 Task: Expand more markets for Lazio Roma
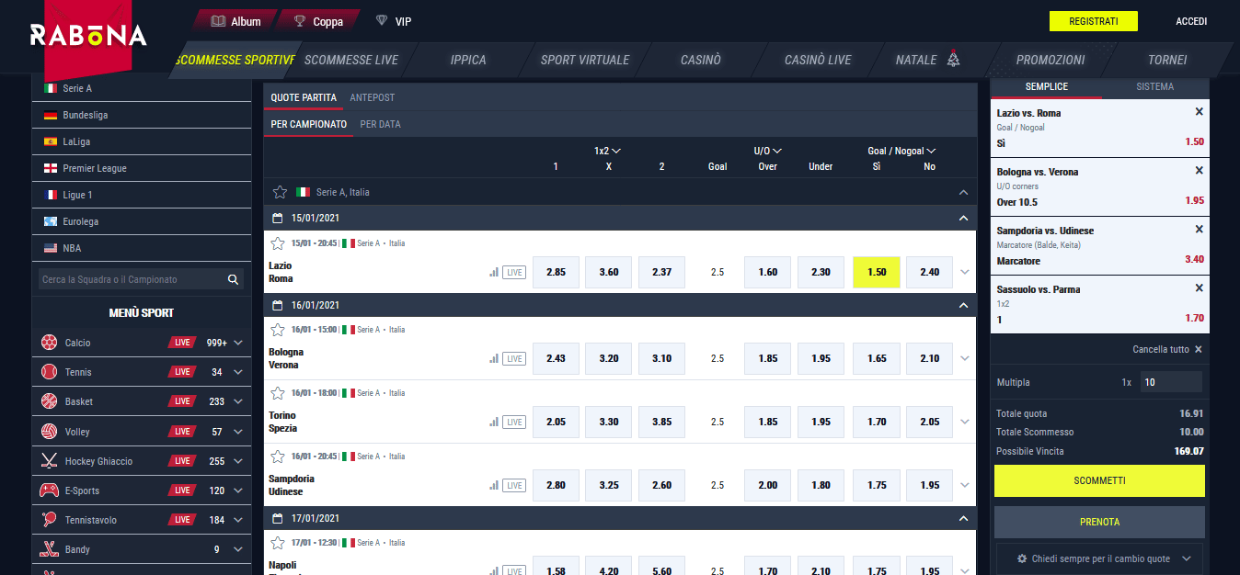(964, 272)
